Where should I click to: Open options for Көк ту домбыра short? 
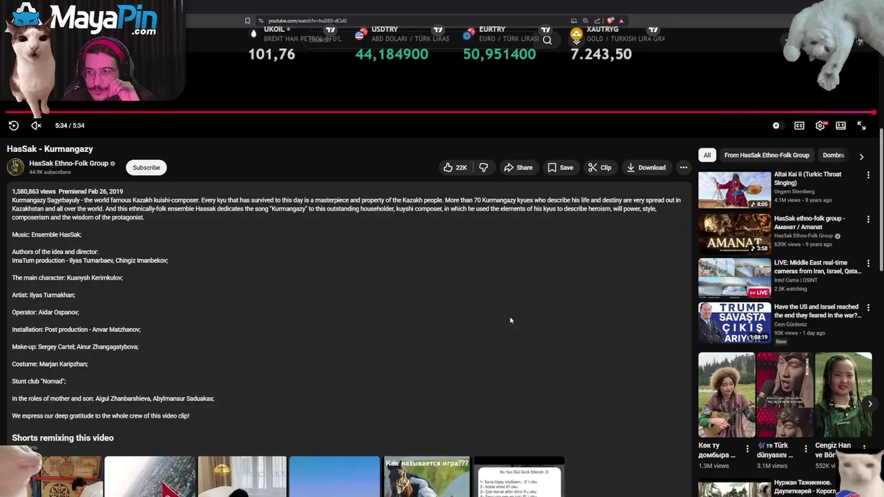747,449
